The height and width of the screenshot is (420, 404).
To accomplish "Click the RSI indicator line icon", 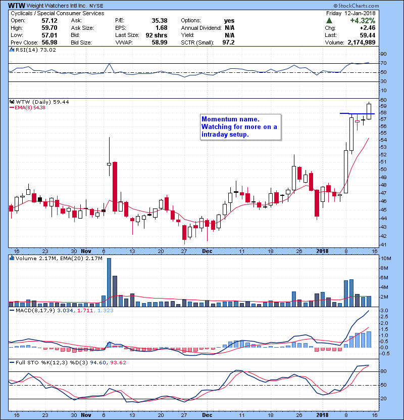I will pyautogui.click(x=12, y=50).
